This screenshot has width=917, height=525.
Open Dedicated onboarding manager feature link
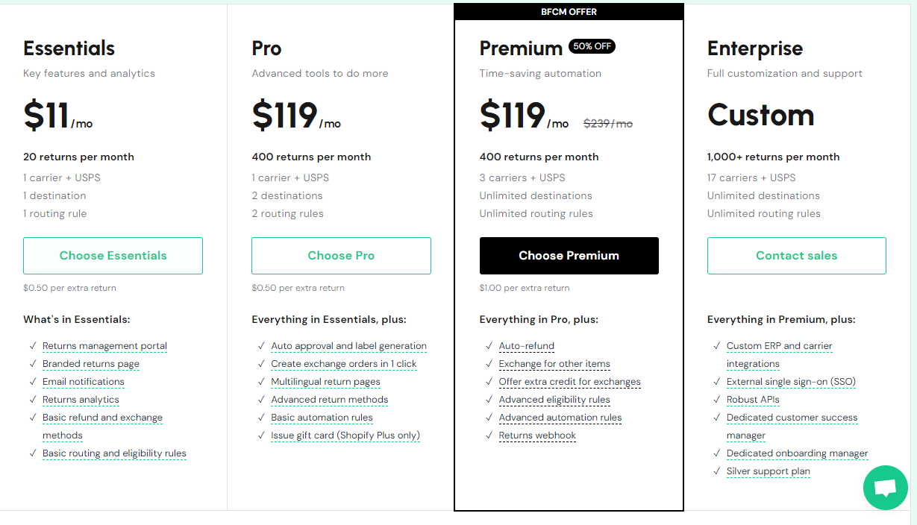point(797,453)
